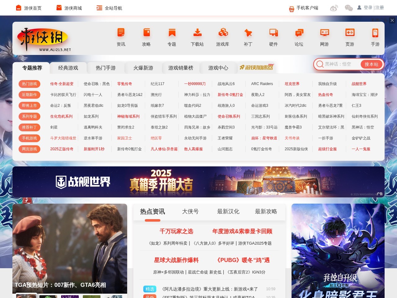
Task: Select the 硬件 hardware section icon
Action: click(x=273, y=36)
